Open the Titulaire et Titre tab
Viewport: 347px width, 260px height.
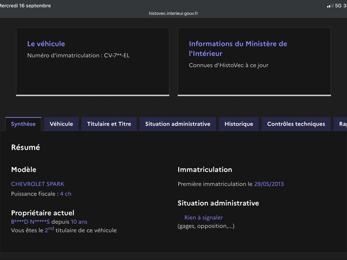click(x=109, y=124)
